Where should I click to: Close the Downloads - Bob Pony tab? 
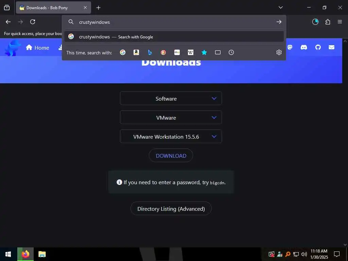click(85, 7)
